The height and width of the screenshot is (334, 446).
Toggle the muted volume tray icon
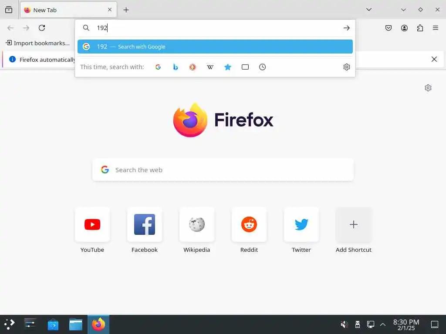pyautogui.click(x=344, y=324)
